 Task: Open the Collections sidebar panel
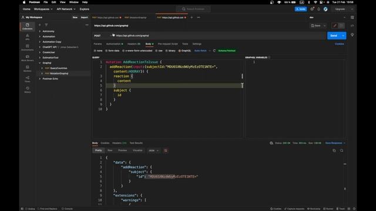(28, 26)
